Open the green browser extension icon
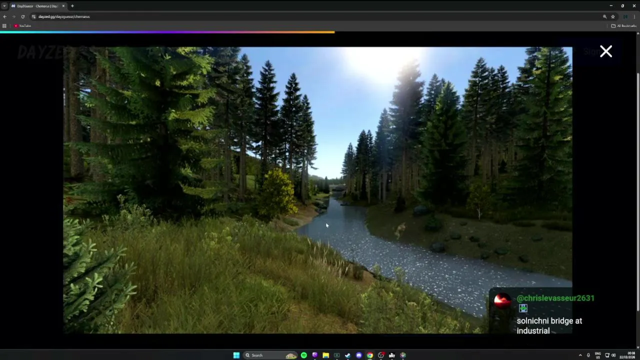This screenshot has height=360, width=640. (x=625, y=16)
